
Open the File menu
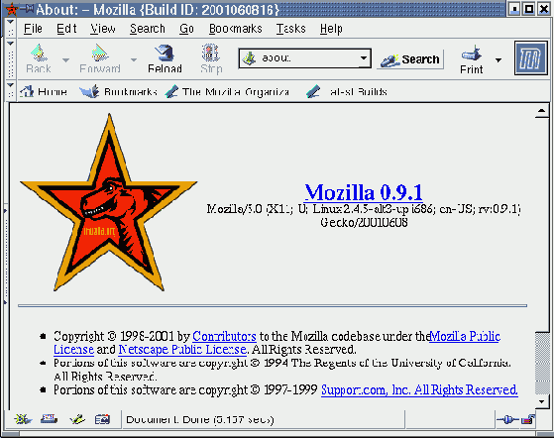pyautogui.click(x=33, y=29)
